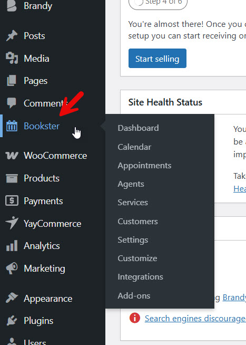The width and height of the screenshot is (246, 345).
Task: Click the YayCommerce icon
Action: pos(12,223)
